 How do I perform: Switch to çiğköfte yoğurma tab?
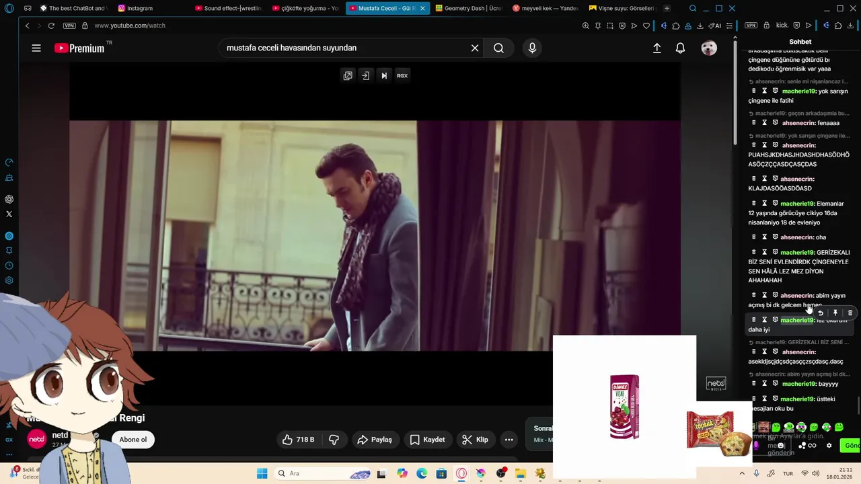pos(306,8)
